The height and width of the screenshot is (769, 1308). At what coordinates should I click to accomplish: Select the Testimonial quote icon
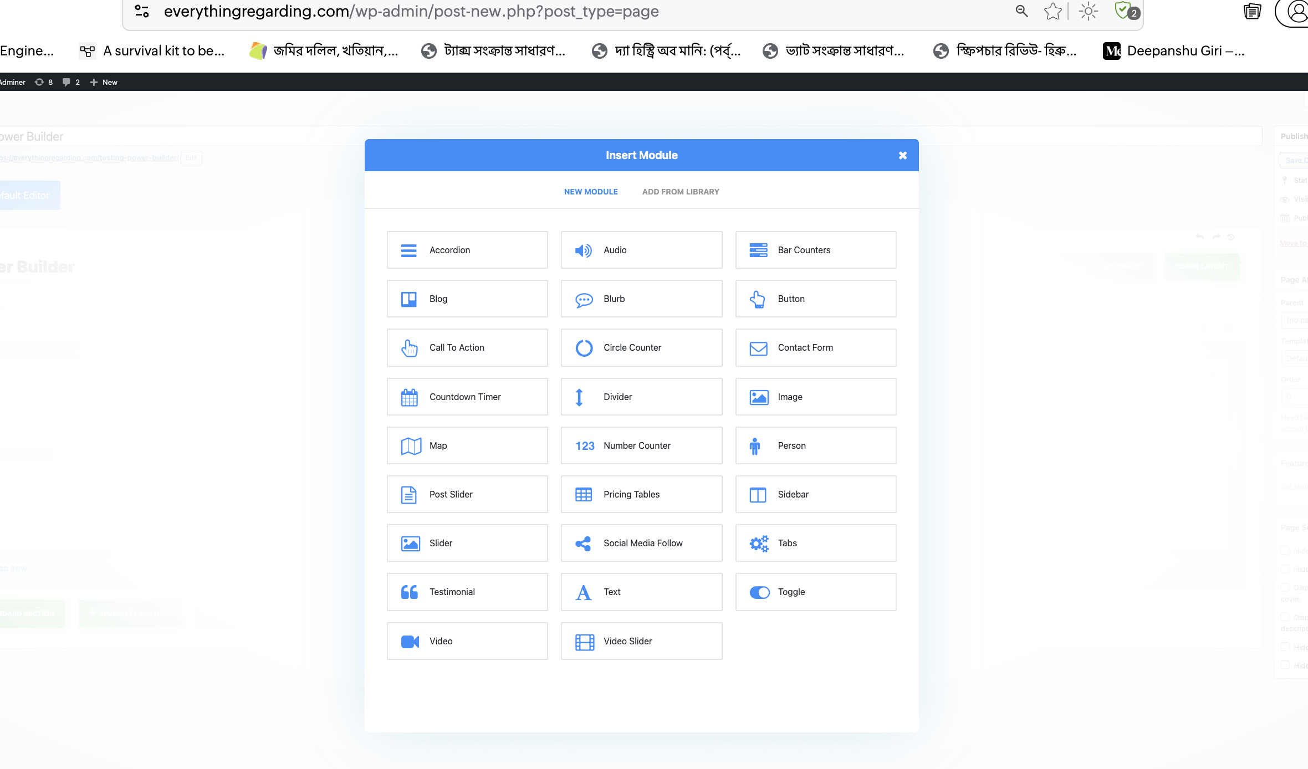(409, 592)
